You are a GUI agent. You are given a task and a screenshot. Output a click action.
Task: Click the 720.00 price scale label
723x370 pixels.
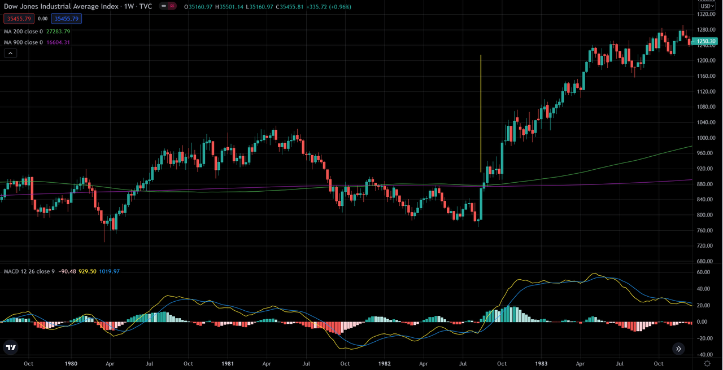pos(706,246)
